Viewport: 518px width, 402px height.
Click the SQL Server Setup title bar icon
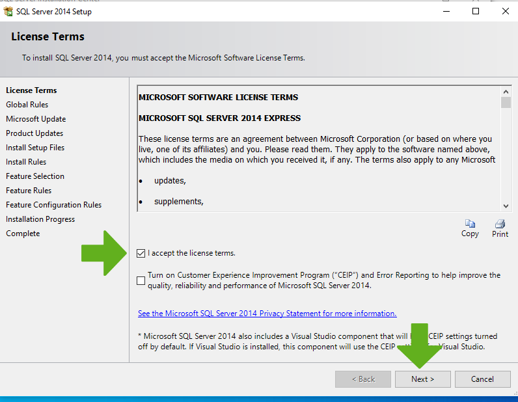point(8,12)
